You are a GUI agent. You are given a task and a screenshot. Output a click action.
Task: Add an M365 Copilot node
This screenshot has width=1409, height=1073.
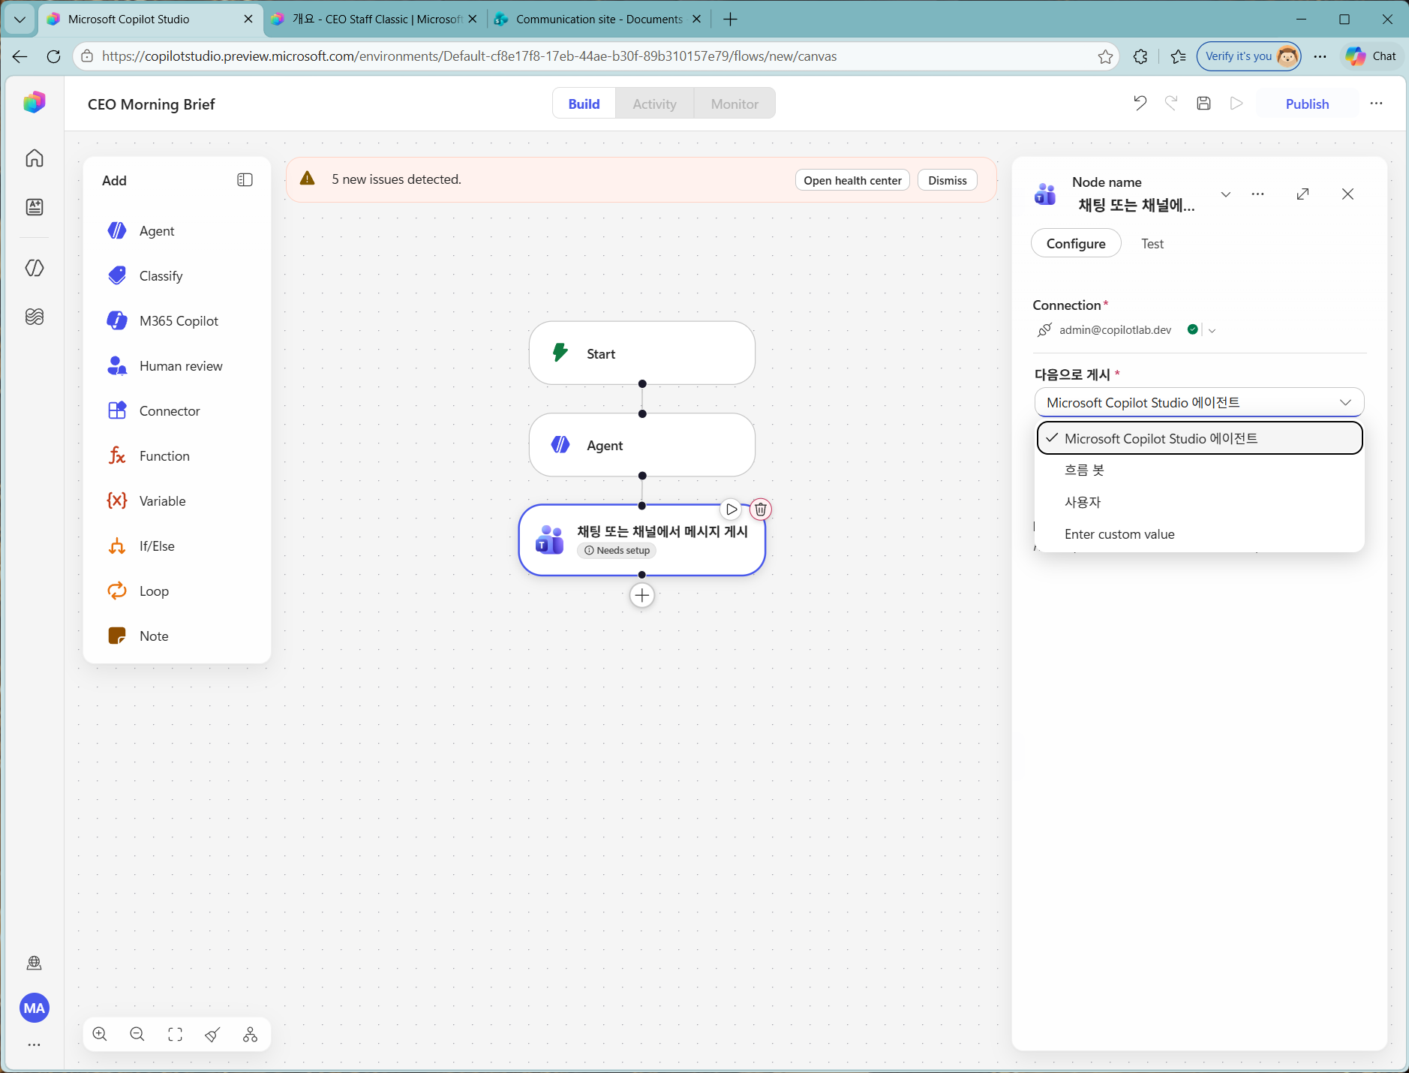(177, 321)
